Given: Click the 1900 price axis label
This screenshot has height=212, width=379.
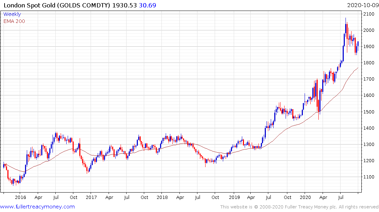Looking at the screenshot, I should click(x=369, y=47).
